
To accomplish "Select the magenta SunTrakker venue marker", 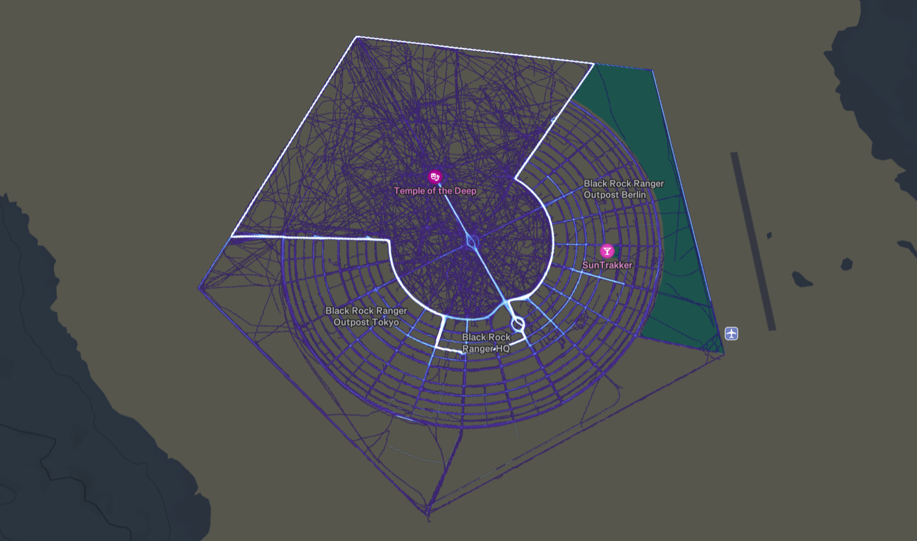I will [x=607, y=250].
